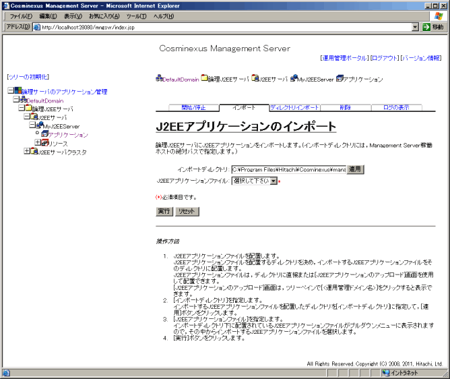The width and height of the screenshot is (450, 379).
Task: Open the J2EEアプリケーションファイル dropdown
Action: (x=274, y=181)
